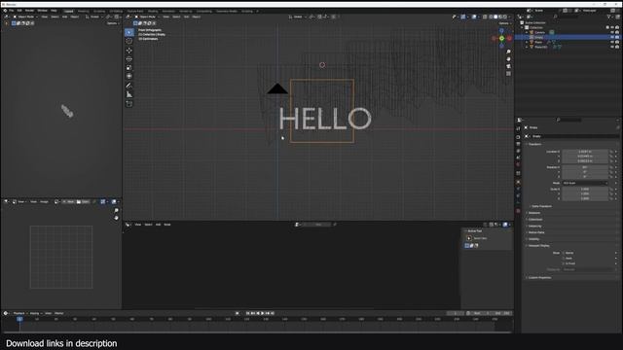Select Empty object row in outliner
This screenshot has height=350, width=623.
point(568,37)
